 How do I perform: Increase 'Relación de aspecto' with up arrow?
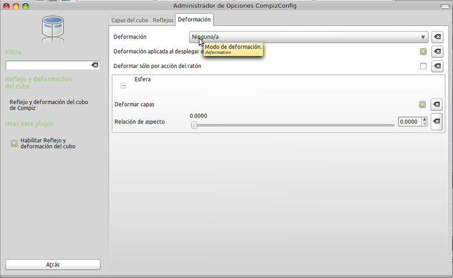tap(425, 119)
